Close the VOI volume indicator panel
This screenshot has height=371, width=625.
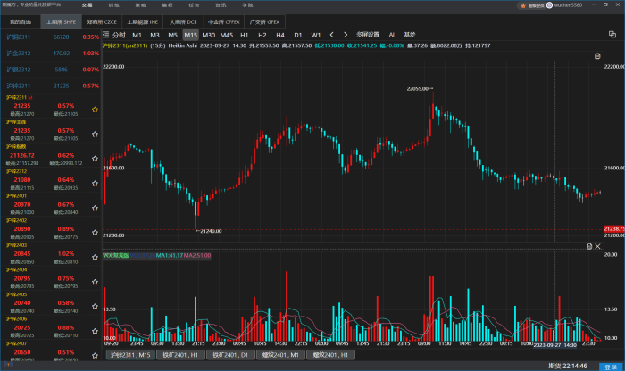[597, 245]
